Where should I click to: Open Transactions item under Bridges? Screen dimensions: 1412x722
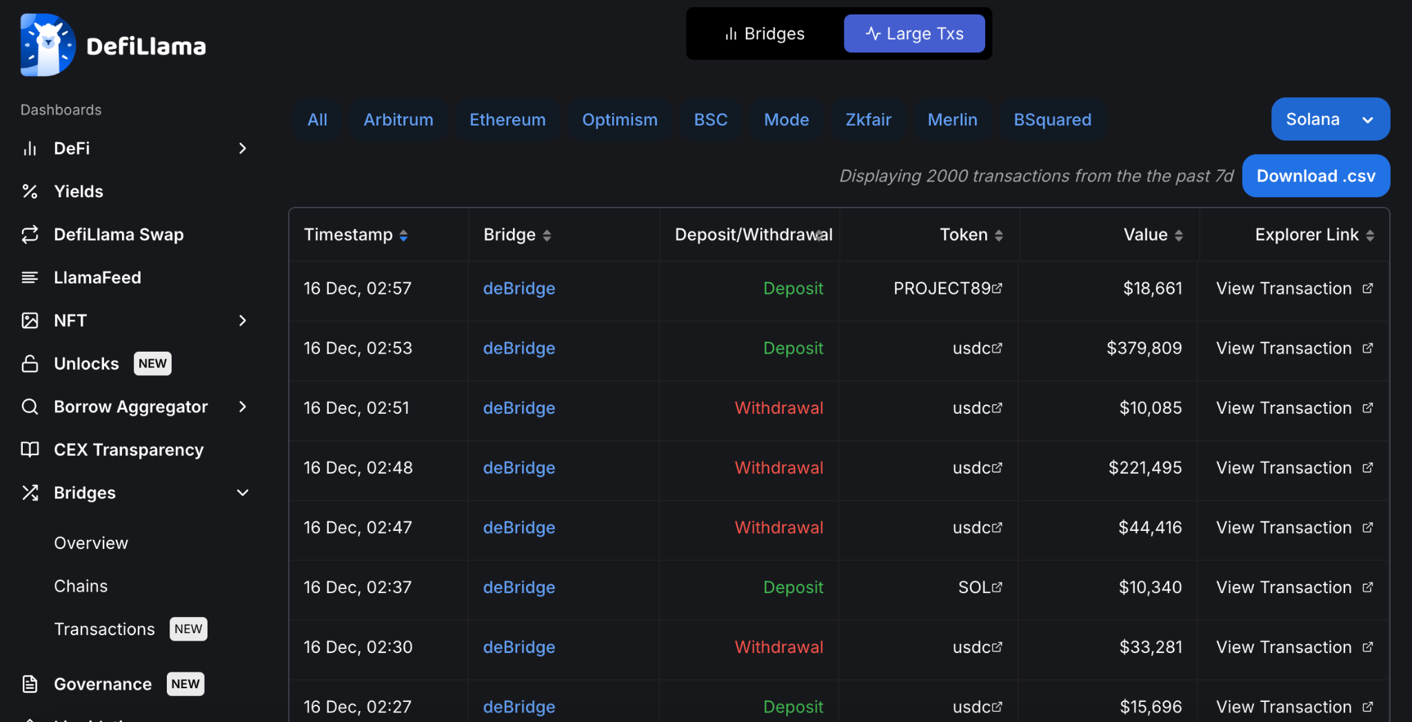click(104, 629)
